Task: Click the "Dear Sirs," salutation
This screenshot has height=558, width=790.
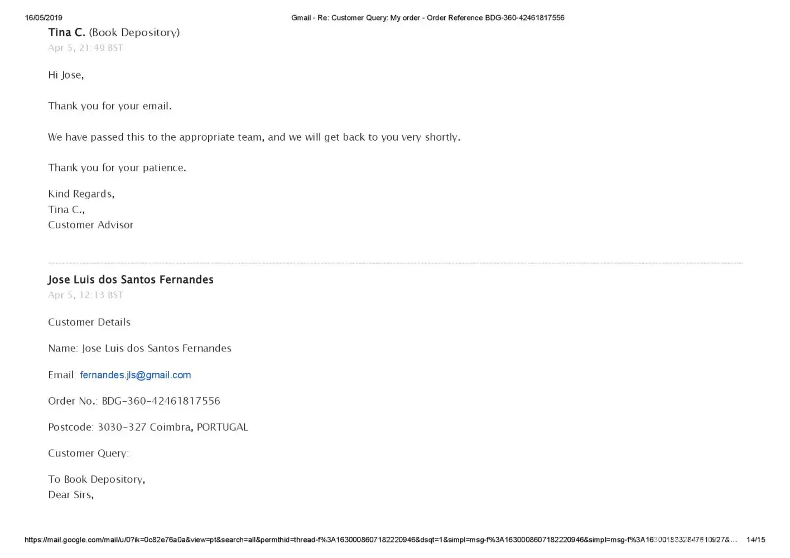Action: coord(71,495)
